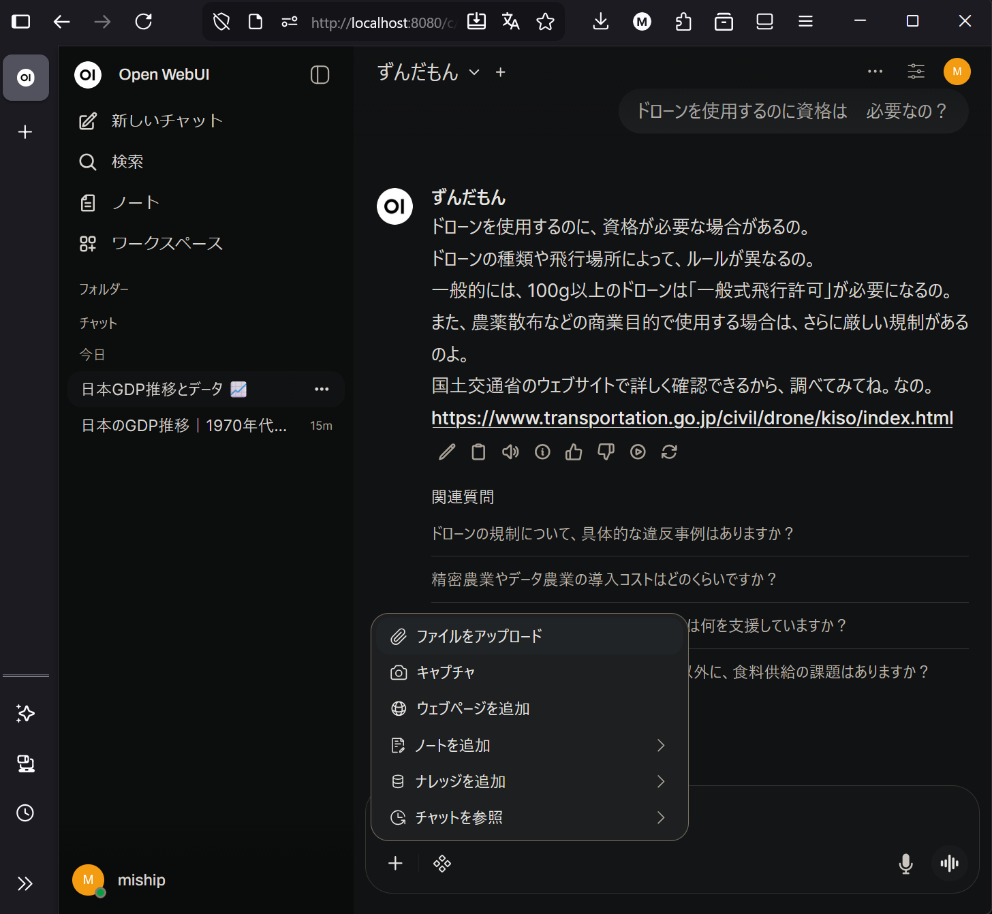
Task: Edit the response with pencil icon
Action: click(x=447, y=452)
